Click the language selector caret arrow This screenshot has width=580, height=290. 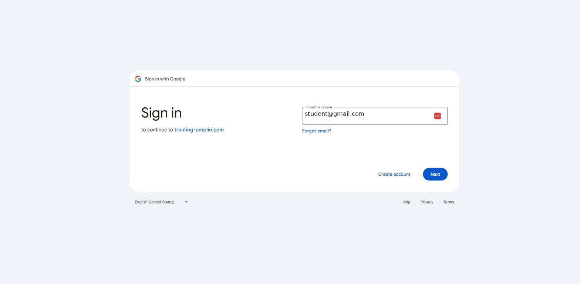click(x=186, y=202)
